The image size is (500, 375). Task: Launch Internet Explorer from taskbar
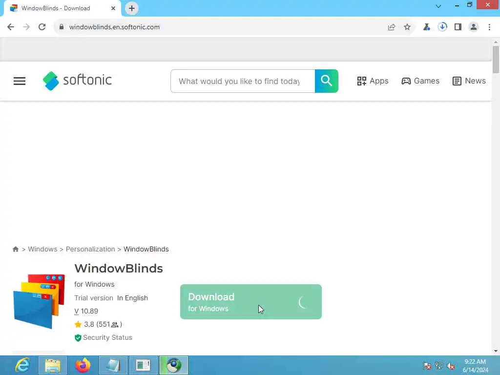tap(22, 365)
